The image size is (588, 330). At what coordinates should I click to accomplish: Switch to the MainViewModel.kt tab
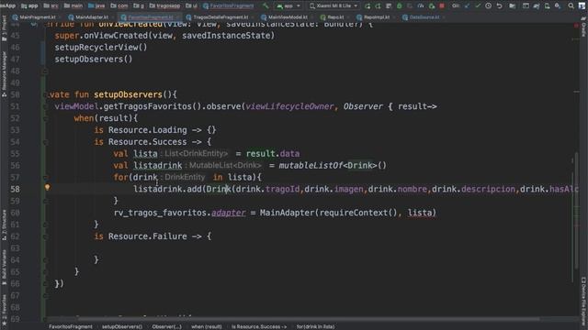coord(285,17)
